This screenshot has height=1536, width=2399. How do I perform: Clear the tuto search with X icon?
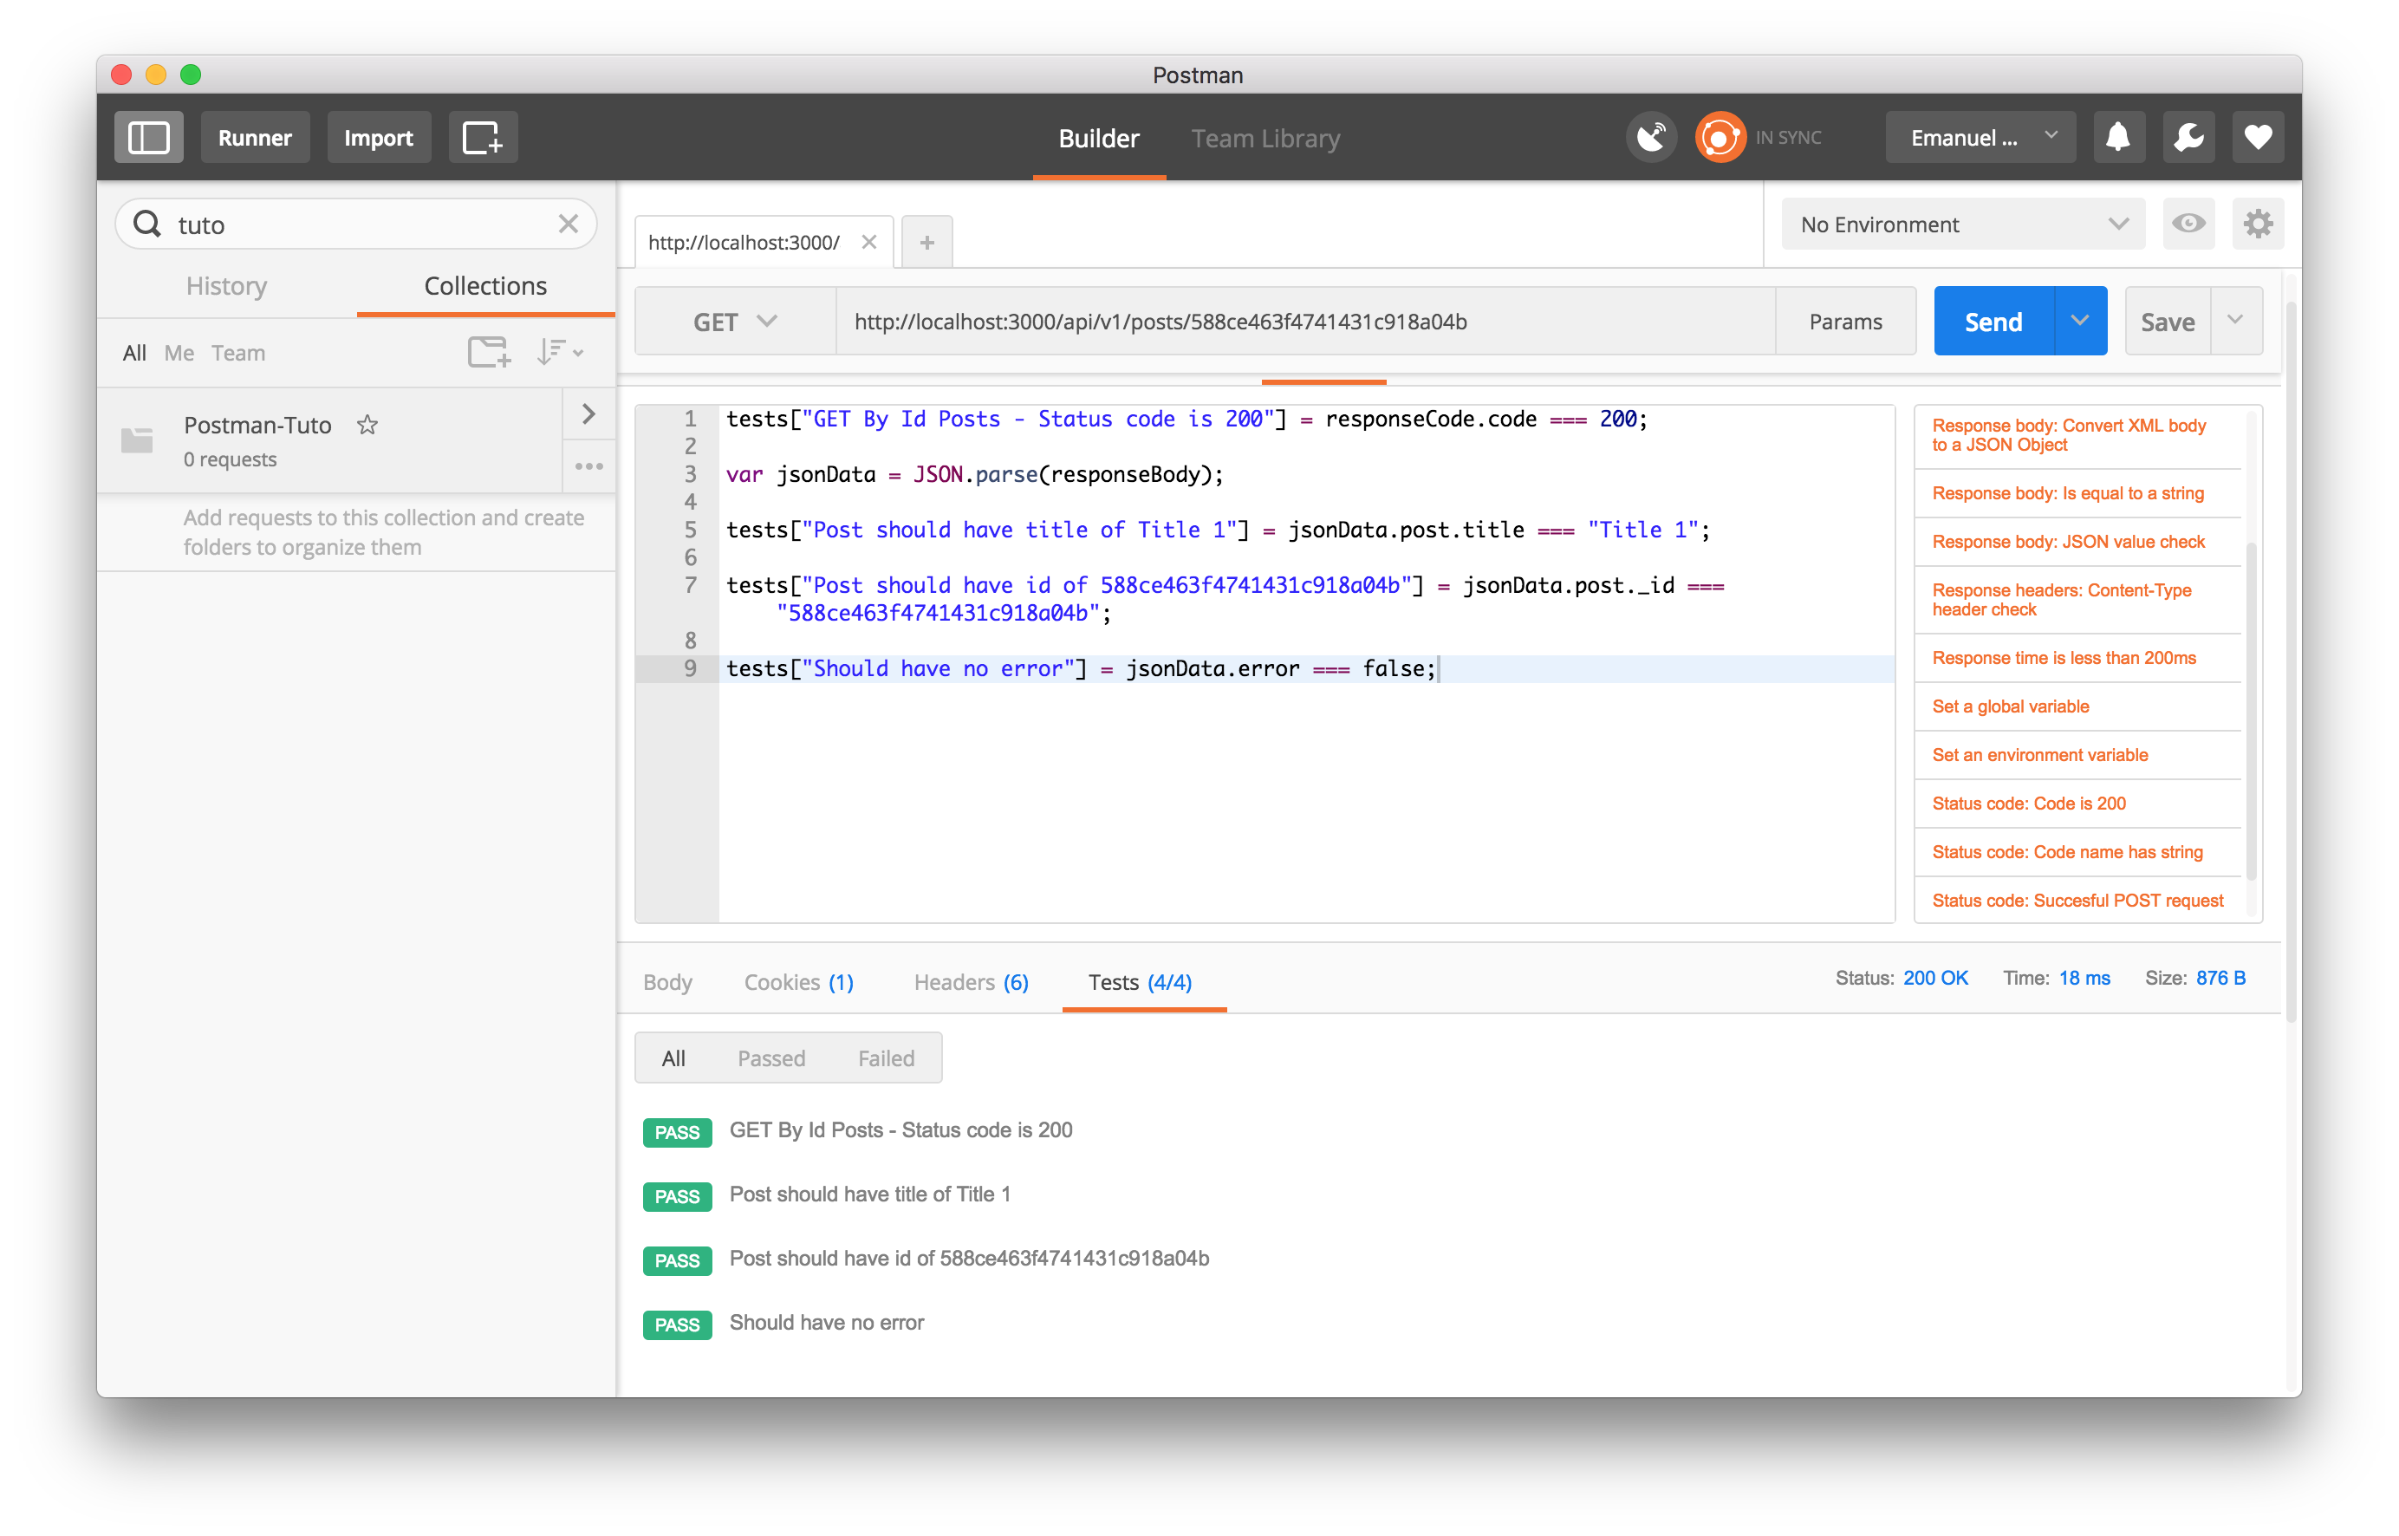pos(569,224)
